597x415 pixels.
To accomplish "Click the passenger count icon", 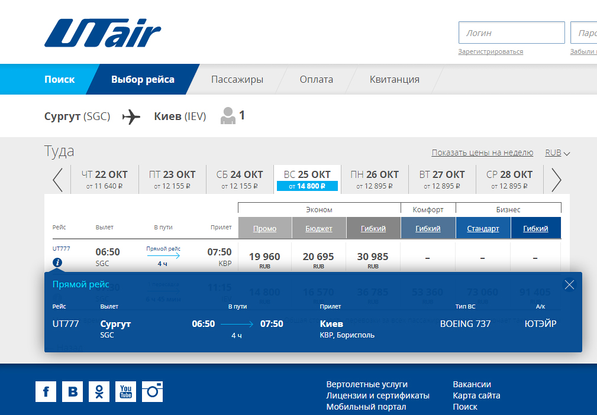I will [x=228, y=116].
